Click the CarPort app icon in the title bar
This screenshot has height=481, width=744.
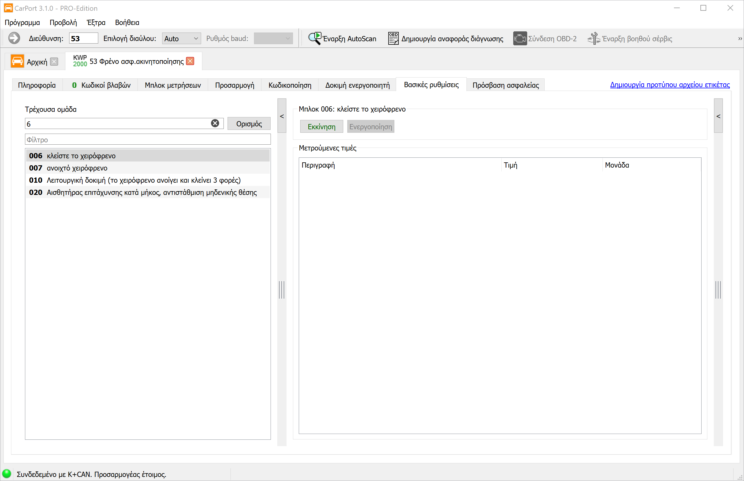[8, 8]
